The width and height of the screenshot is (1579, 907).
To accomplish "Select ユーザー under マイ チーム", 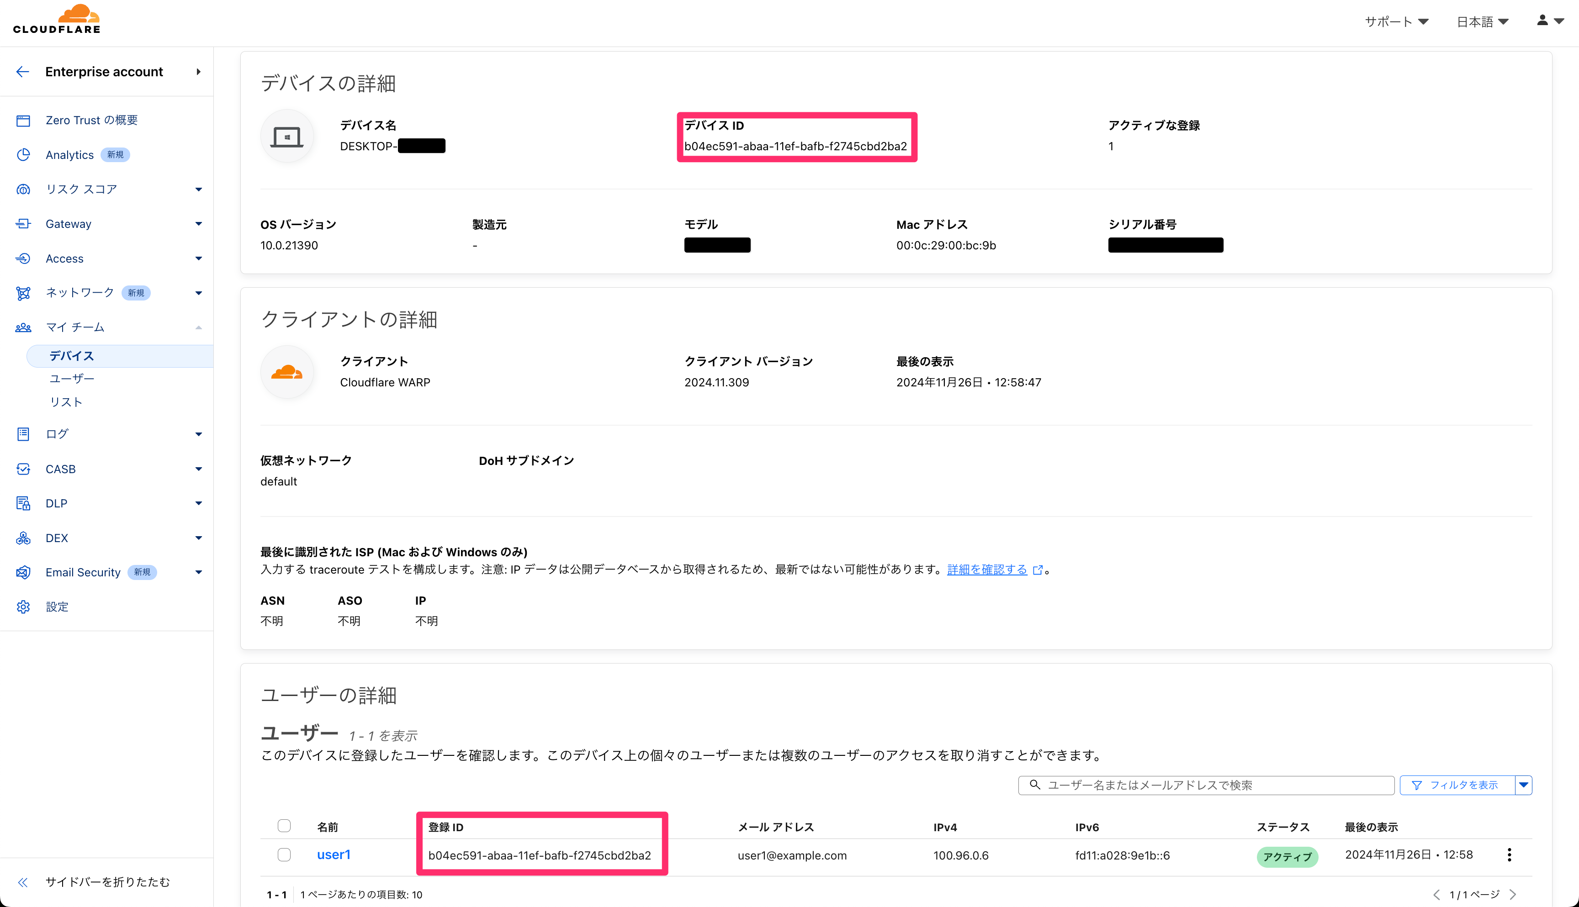I will click(x=72, y=379).
